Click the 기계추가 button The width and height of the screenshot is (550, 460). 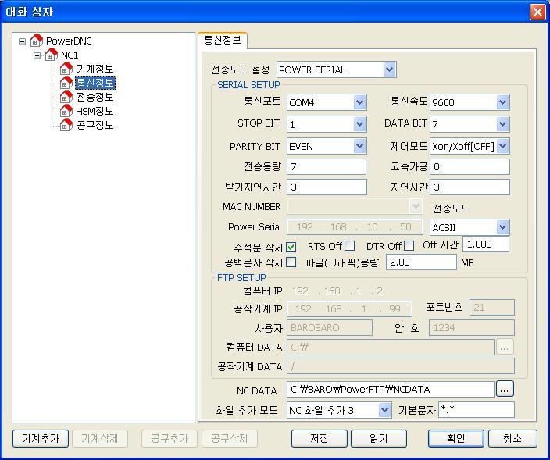[x=41, y=438]
